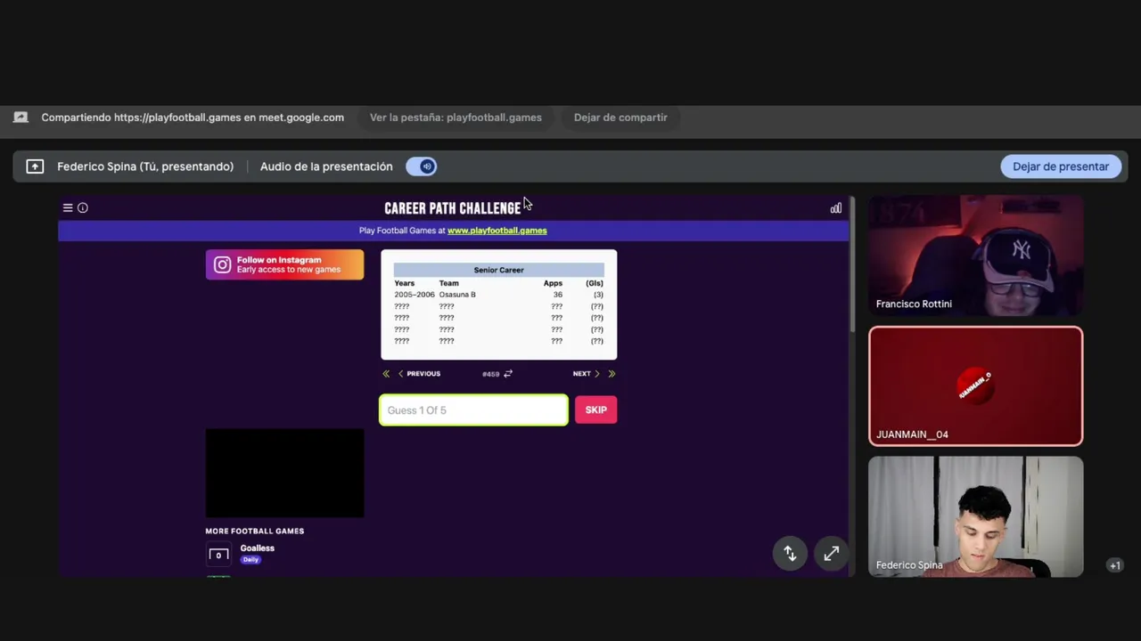Click the Apps column header
Image resolution: width=1141 pixels, height=641 pixels.
coord(553,283)
